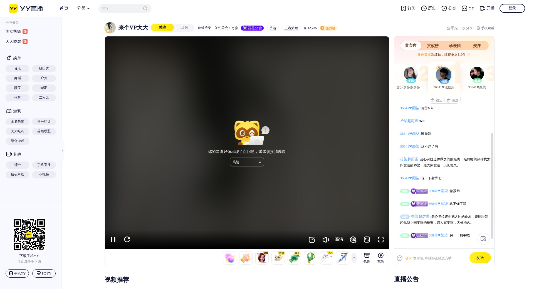Viewport: 534px width, 289px height.
Task: Click the 手机YY download button
Action: [x=17, y=273]
